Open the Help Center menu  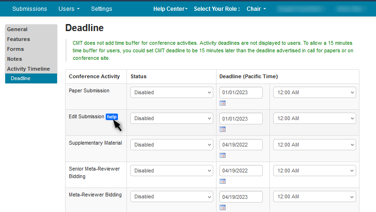pos(170,9)
